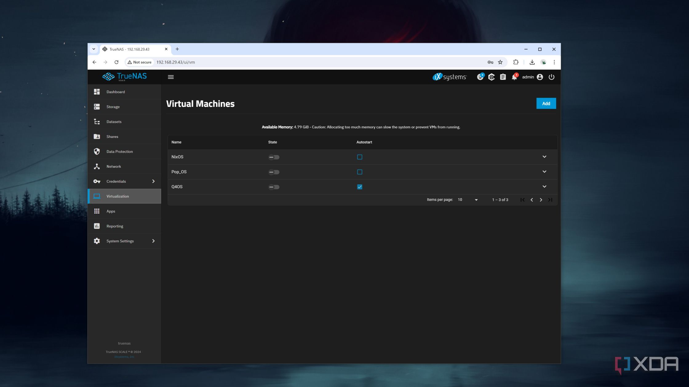This screenshot has height=387, width=689.
Task: Click the Storage sidebar icon
Action: tap(97, 107)
